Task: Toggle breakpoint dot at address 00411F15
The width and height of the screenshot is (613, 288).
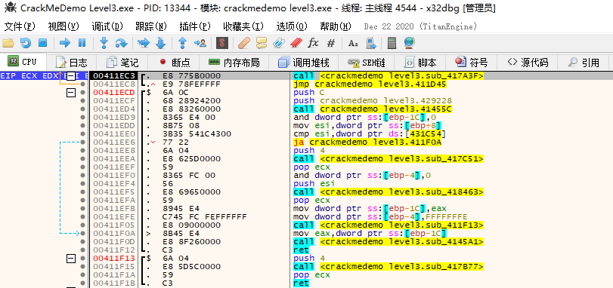Action: 82,266
